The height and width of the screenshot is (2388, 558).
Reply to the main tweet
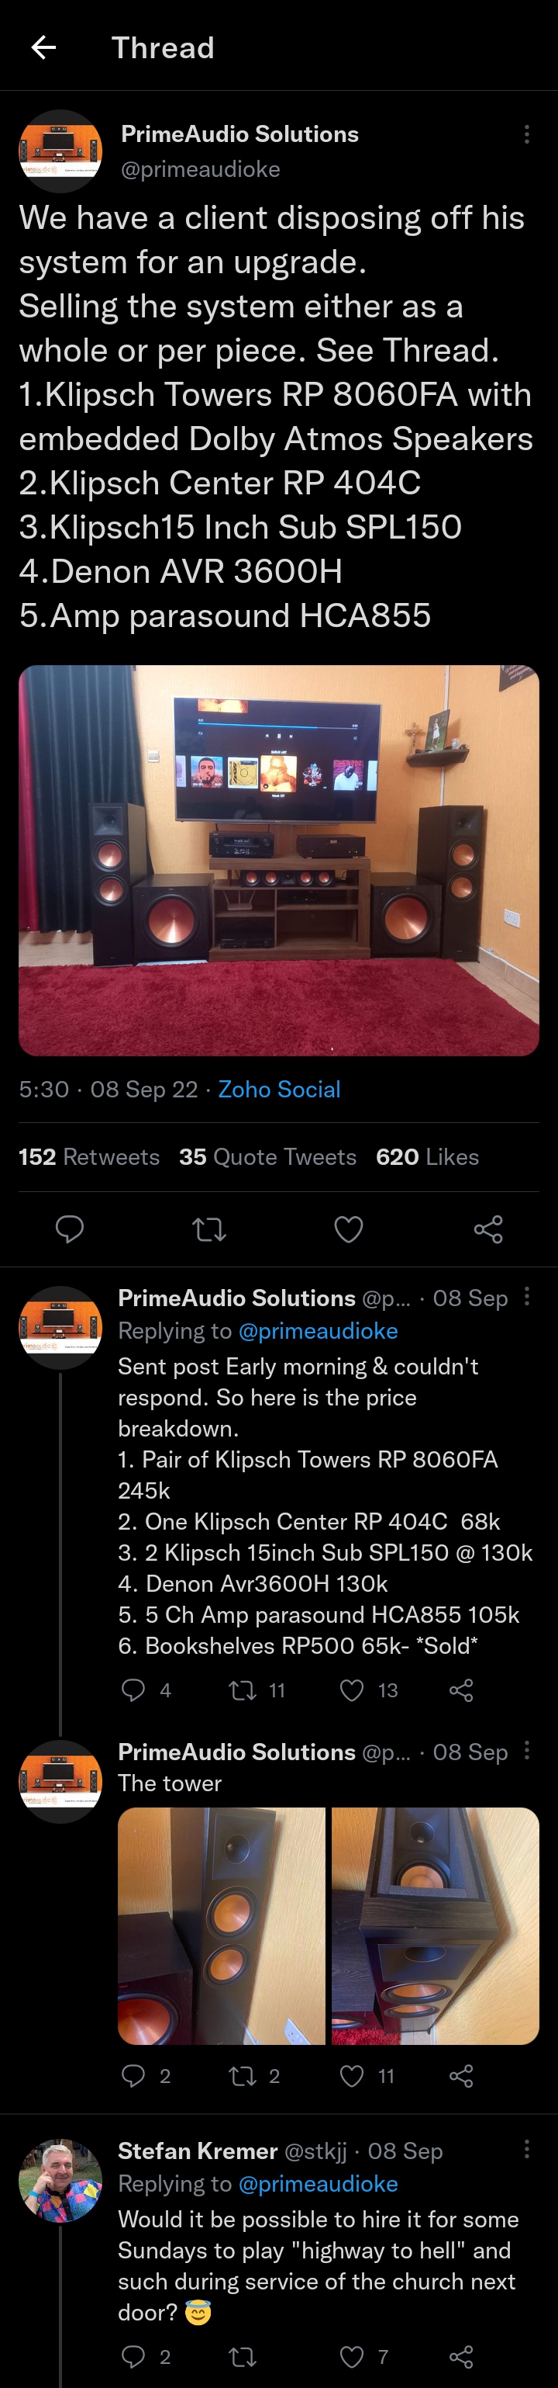coord(70,1229)
